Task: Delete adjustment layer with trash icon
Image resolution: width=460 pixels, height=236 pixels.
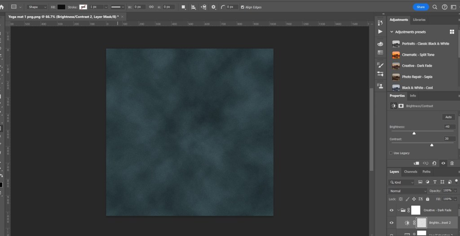Action: pyautogui.click(x=452, y=163)
